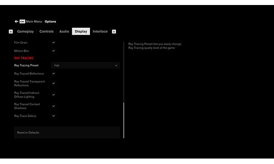Click the Reset to Defaults button

coord(67,133)
